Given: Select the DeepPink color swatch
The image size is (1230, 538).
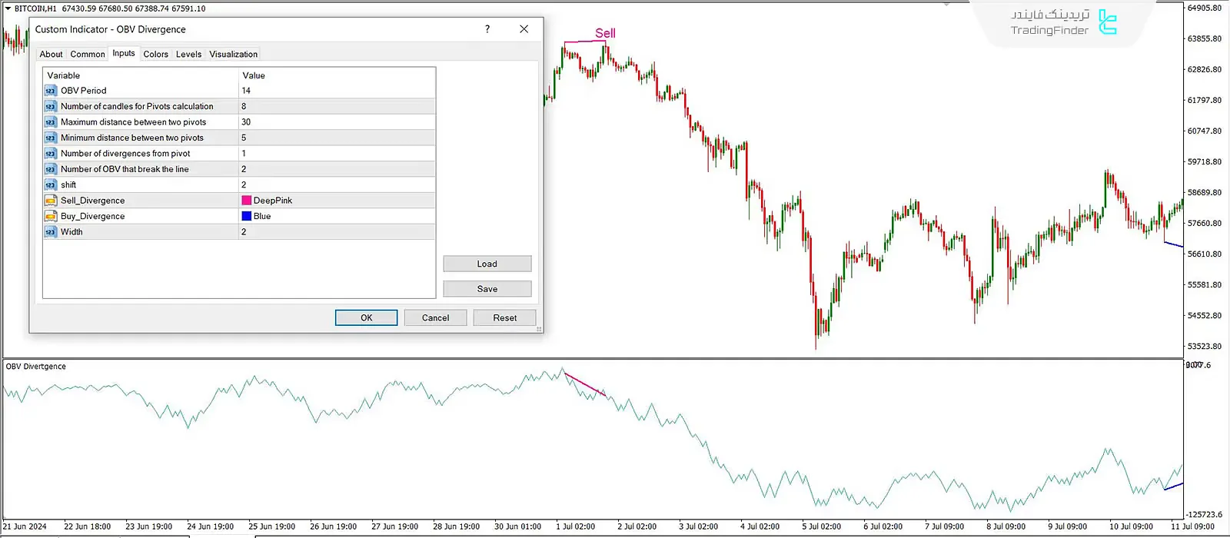Looking at the screenshot, I should 247,201.
